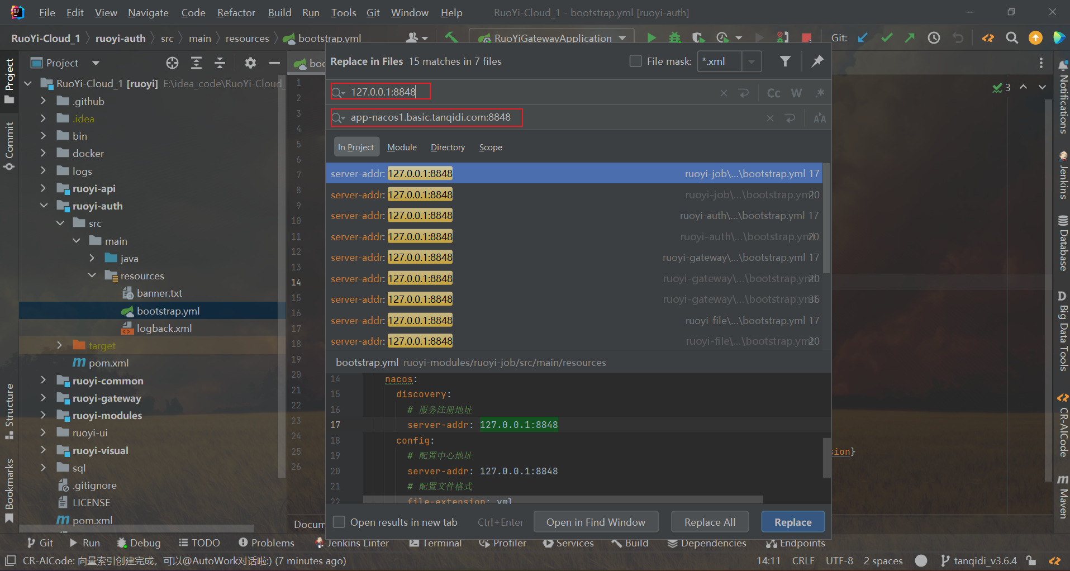Screen dimensions: 1070x571
Task: Commit changes with Git checkmark icon
Action: pos(887,38)
